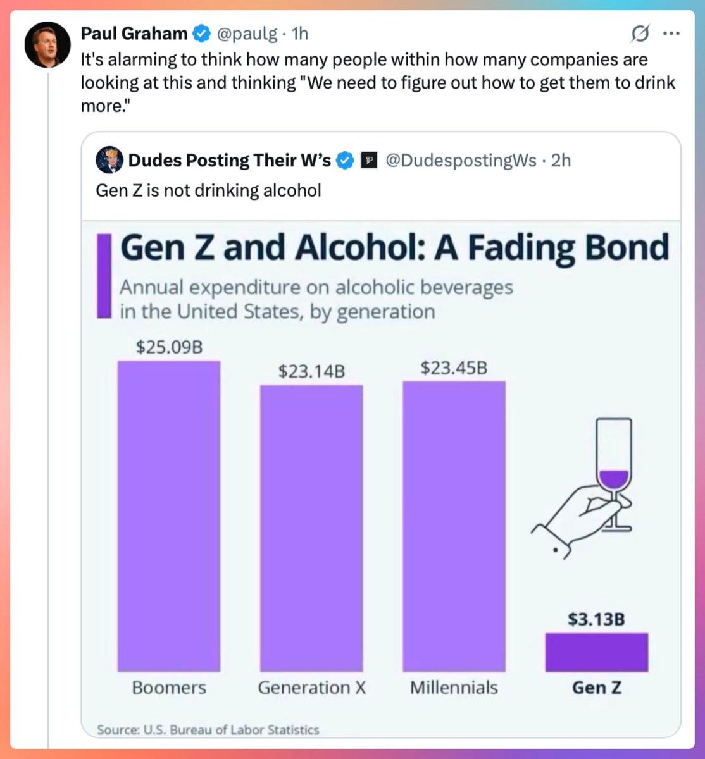
Task: Click Paul Graham's blue verified badge
Action: (201, 34)
